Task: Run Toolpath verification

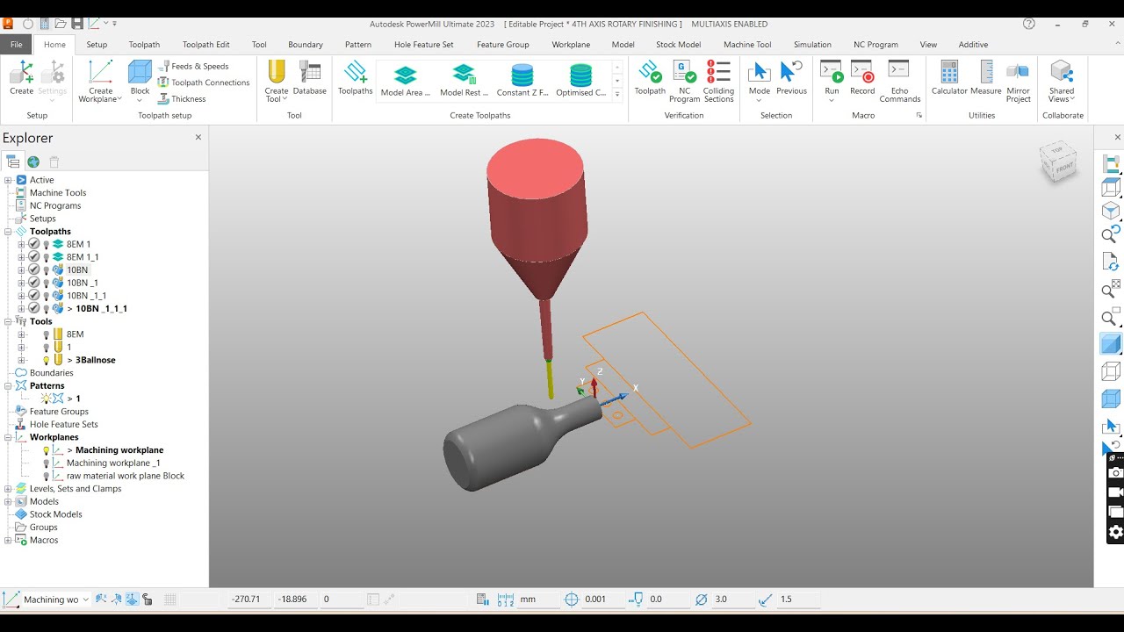Action: coord(650,78)
